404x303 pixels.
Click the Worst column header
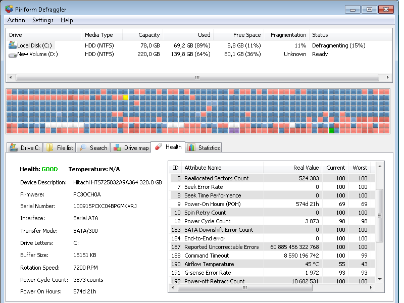pos(360,168)
